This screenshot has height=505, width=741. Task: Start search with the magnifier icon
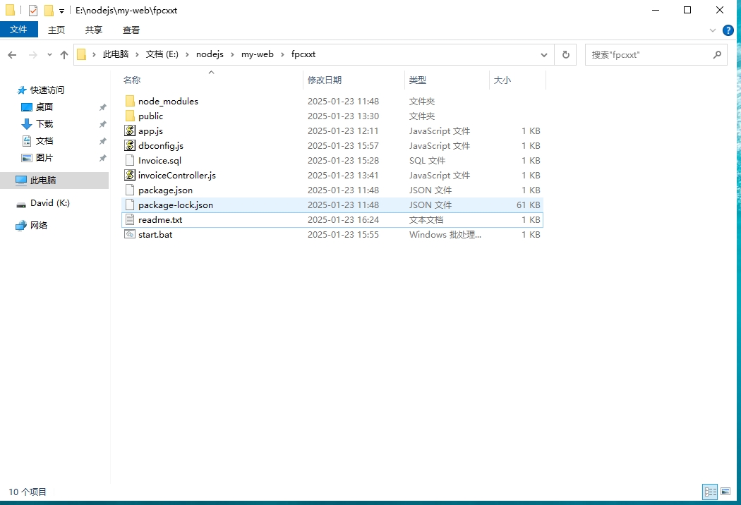pos(717,54)
